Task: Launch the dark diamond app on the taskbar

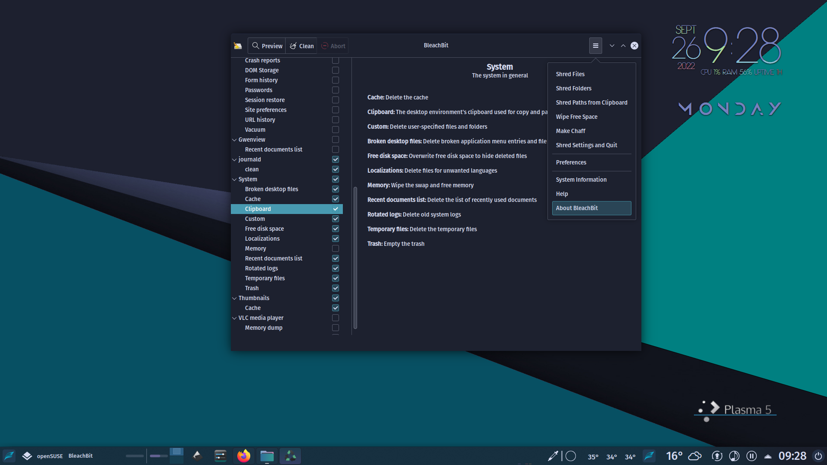Action: (197, 456)
